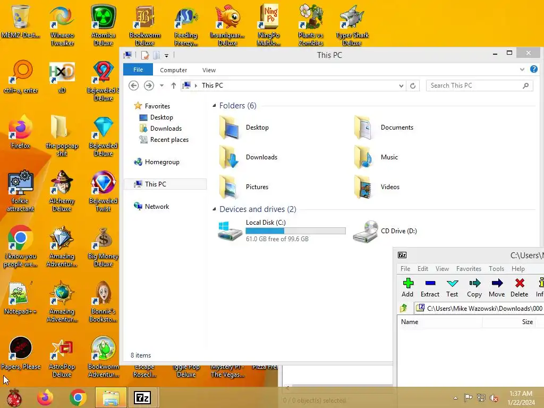Click the 7-Zip path address field
This screenshot has width=544, height=408.
[480, 308]
